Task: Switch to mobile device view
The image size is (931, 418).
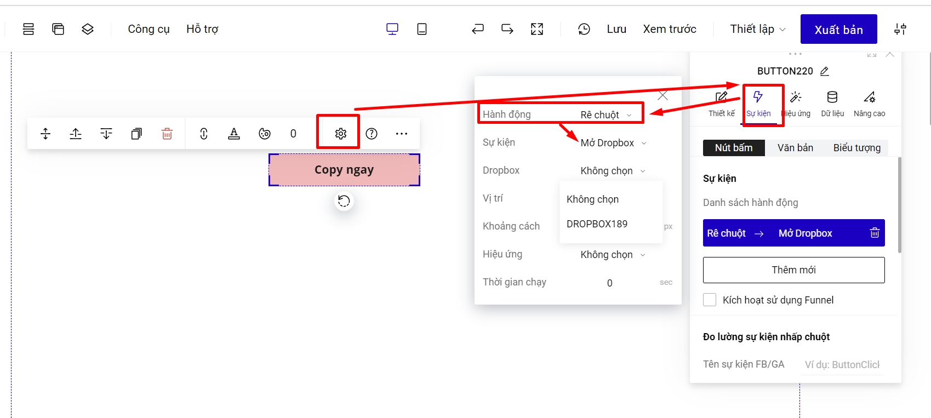Action: tap(421, 29)
